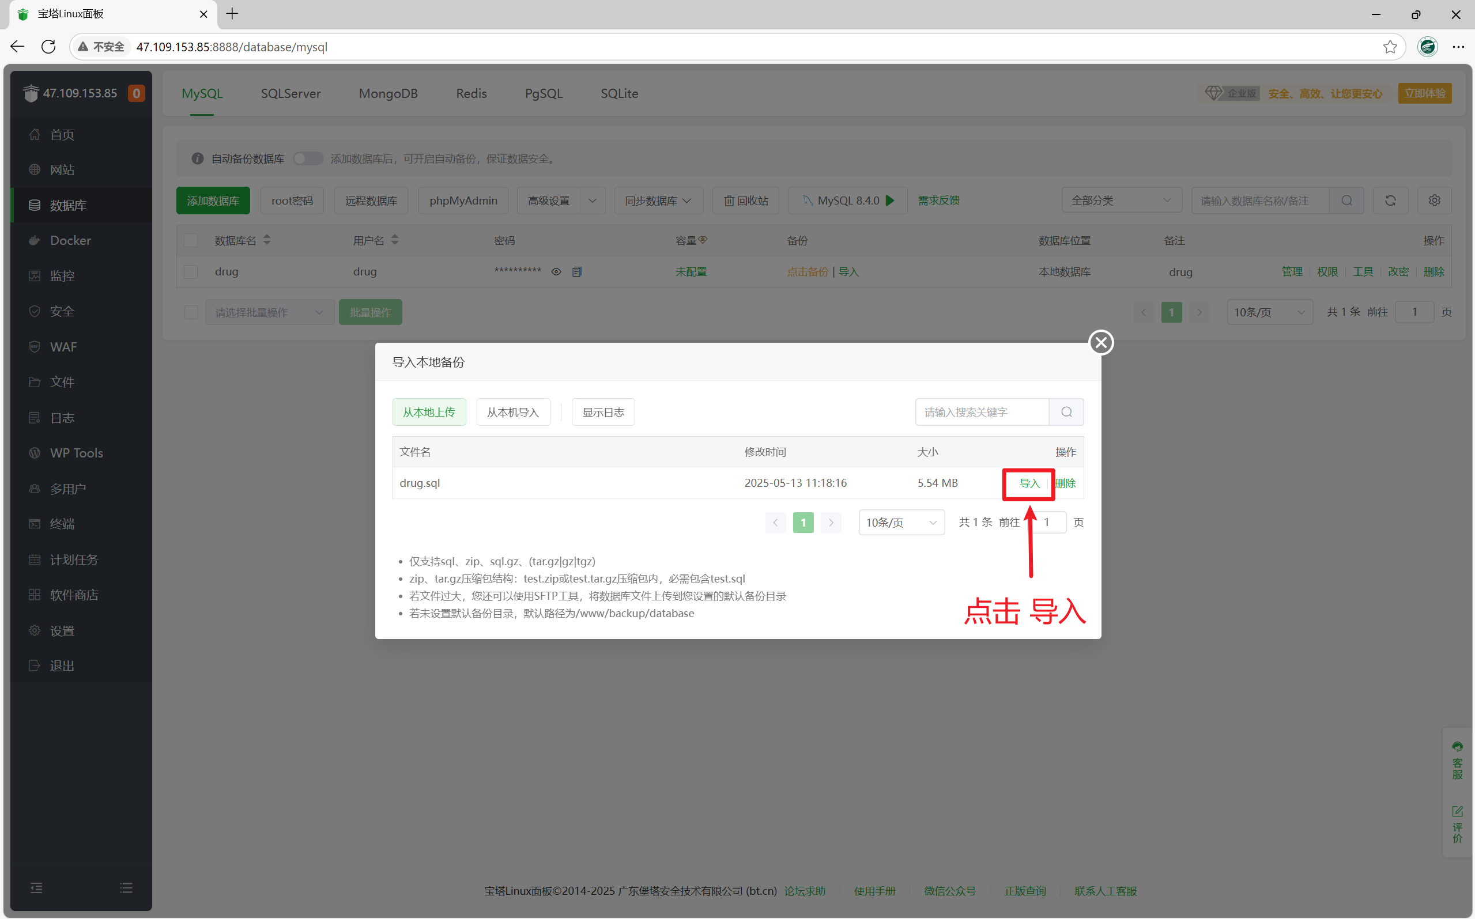Click the search icon in import dialog
Screen dimensions: 1475x919
pos(1066,412)
